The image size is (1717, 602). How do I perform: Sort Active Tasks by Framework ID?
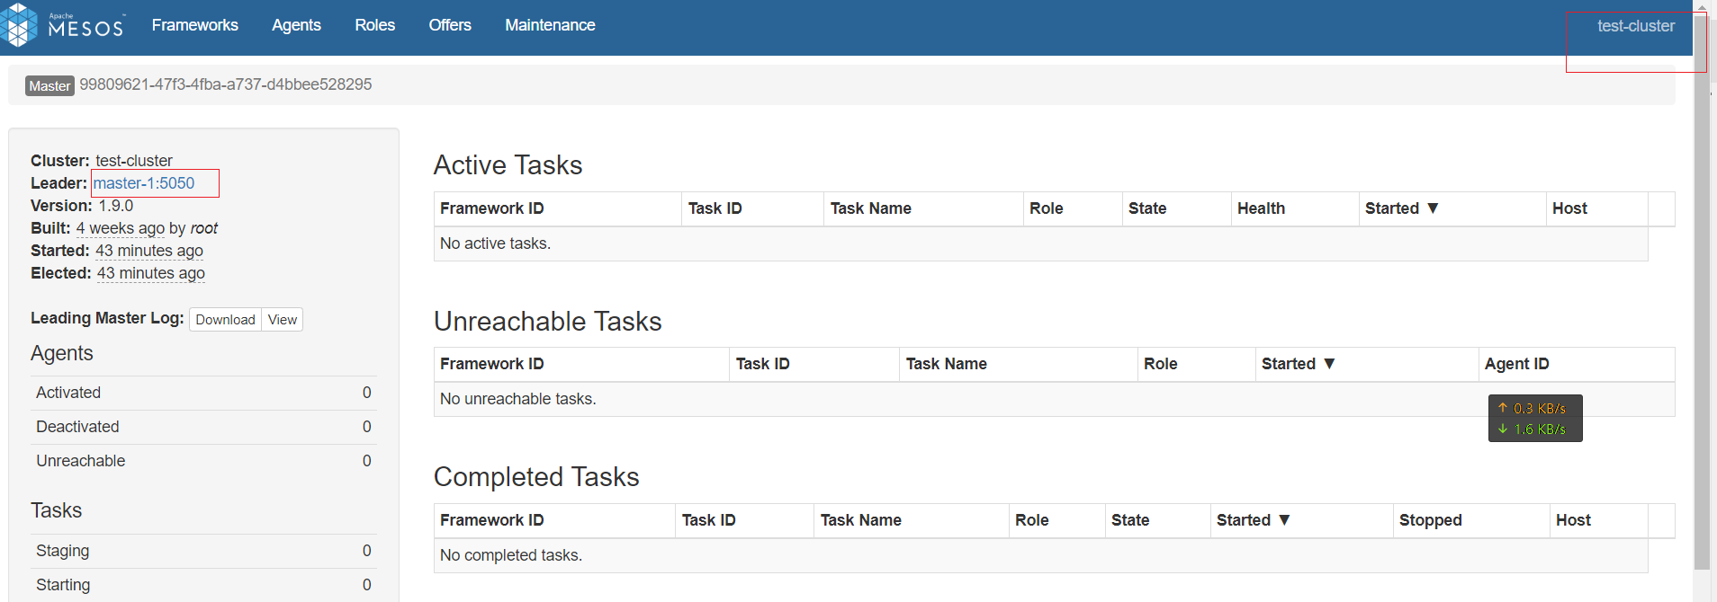tap(492, 208)
